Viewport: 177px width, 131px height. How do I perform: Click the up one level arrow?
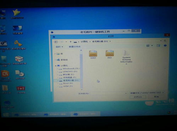coord(71,42)
